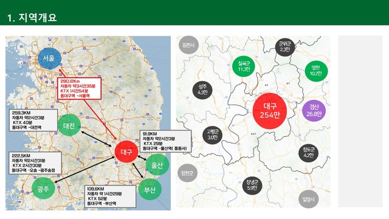Select the black 성주 4.3만 circle
Viewport: 389px width, 219px height.
click(x=202, y=89)
